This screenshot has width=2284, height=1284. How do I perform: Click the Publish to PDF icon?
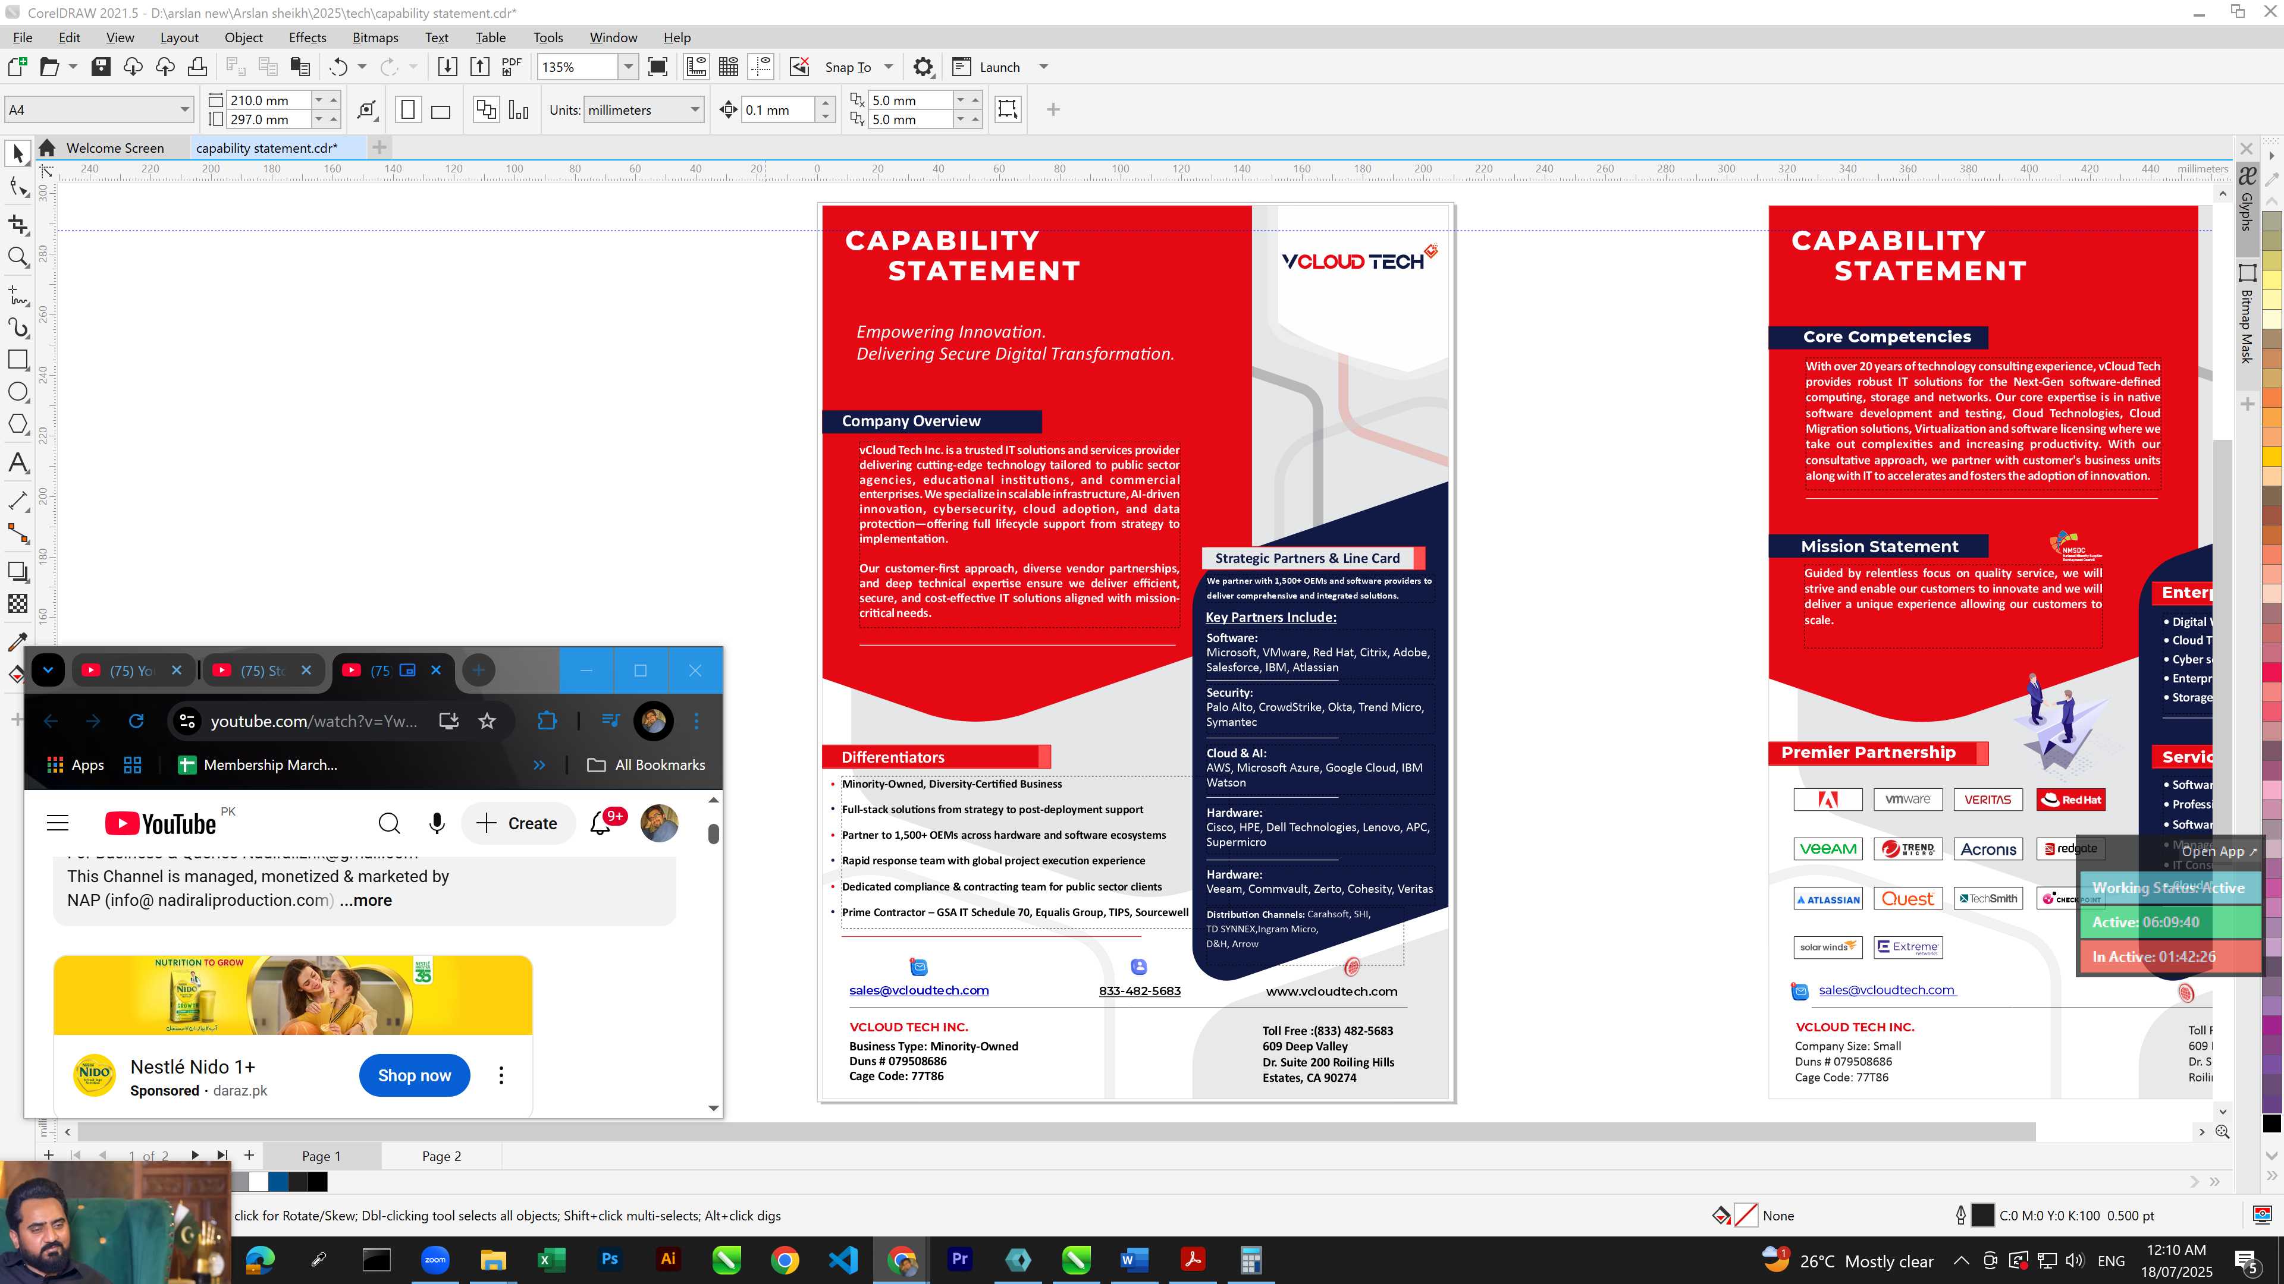point(512,67)
